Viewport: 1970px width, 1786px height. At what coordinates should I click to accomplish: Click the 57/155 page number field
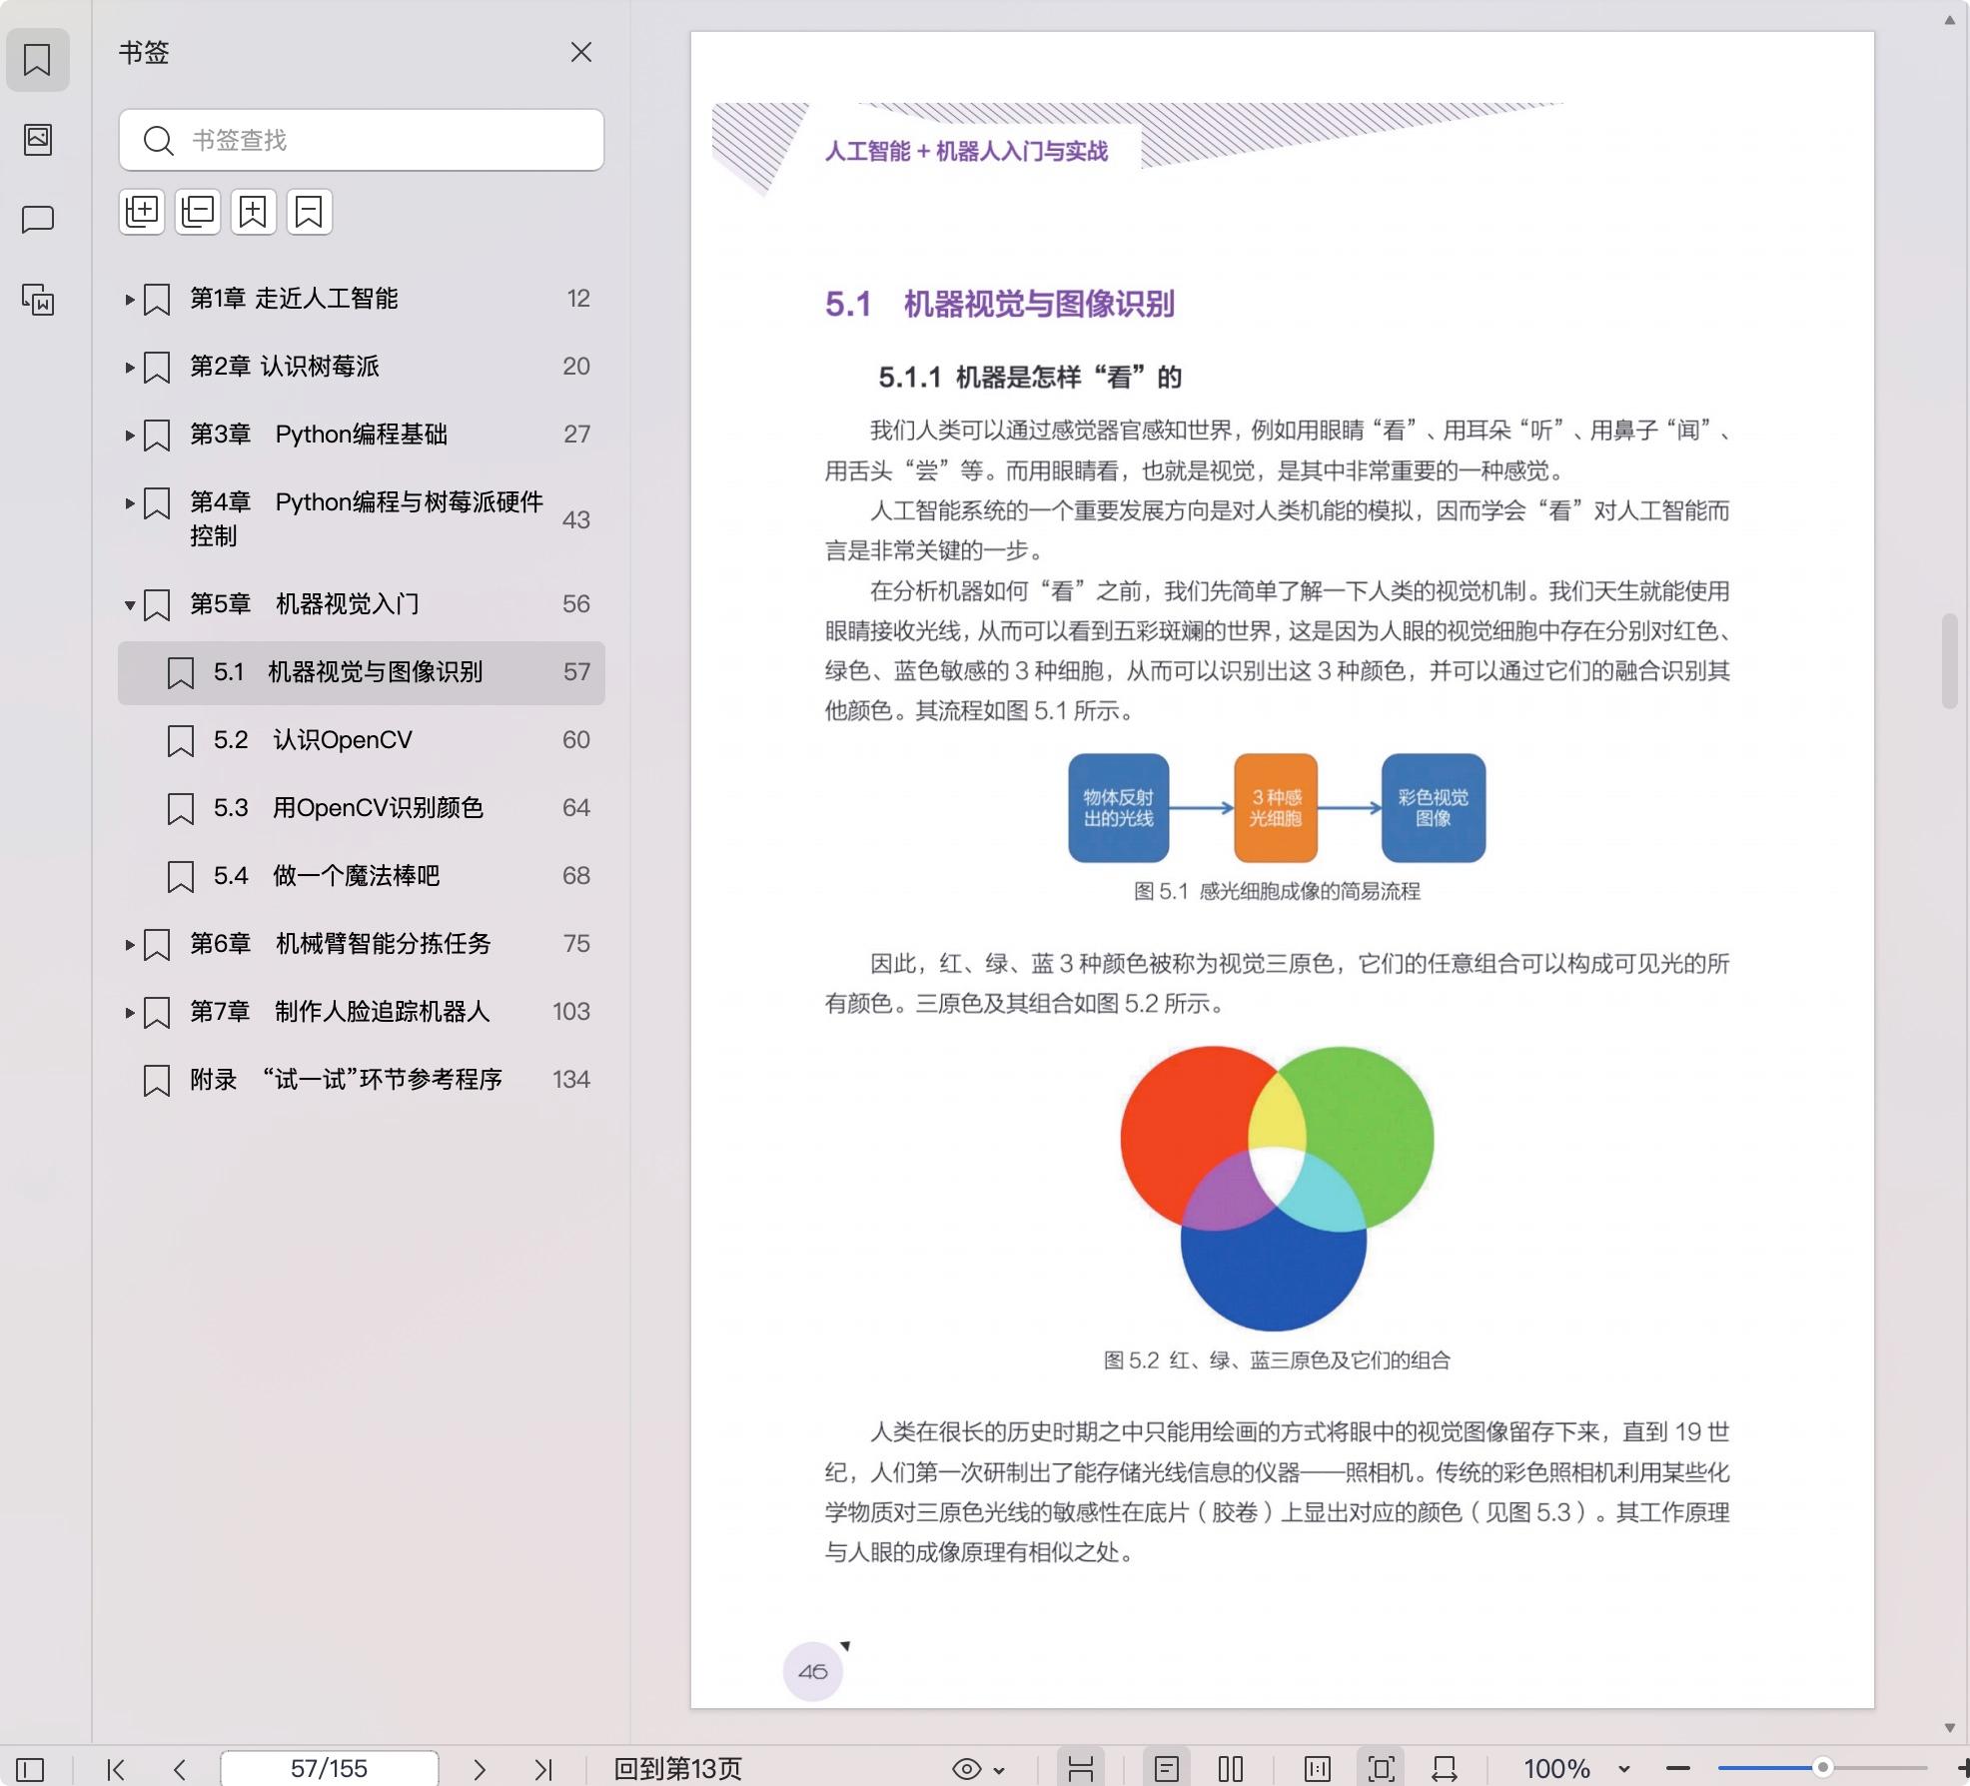click(329, 1769)
